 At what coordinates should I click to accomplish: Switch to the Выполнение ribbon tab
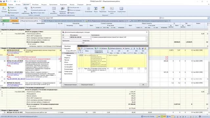tap(53, 5)
